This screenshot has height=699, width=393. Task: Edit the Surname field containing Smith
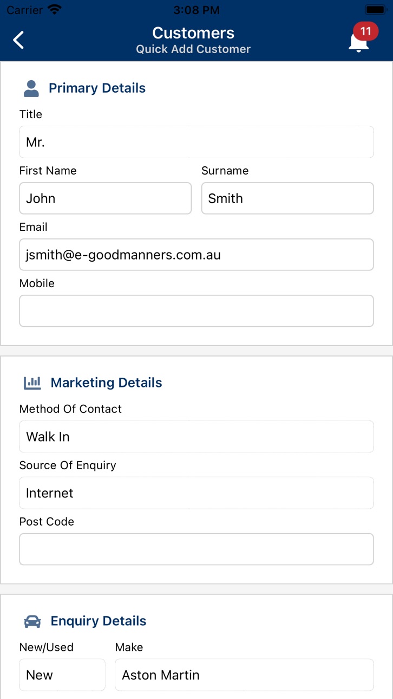tap(287, 198)
